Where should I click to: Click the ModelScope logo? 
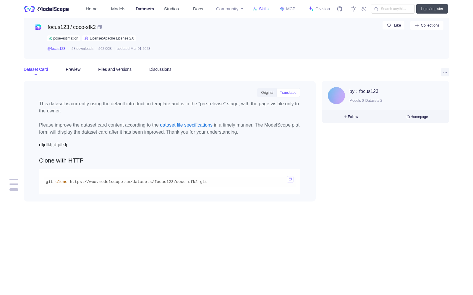click(x=46, y=9)
